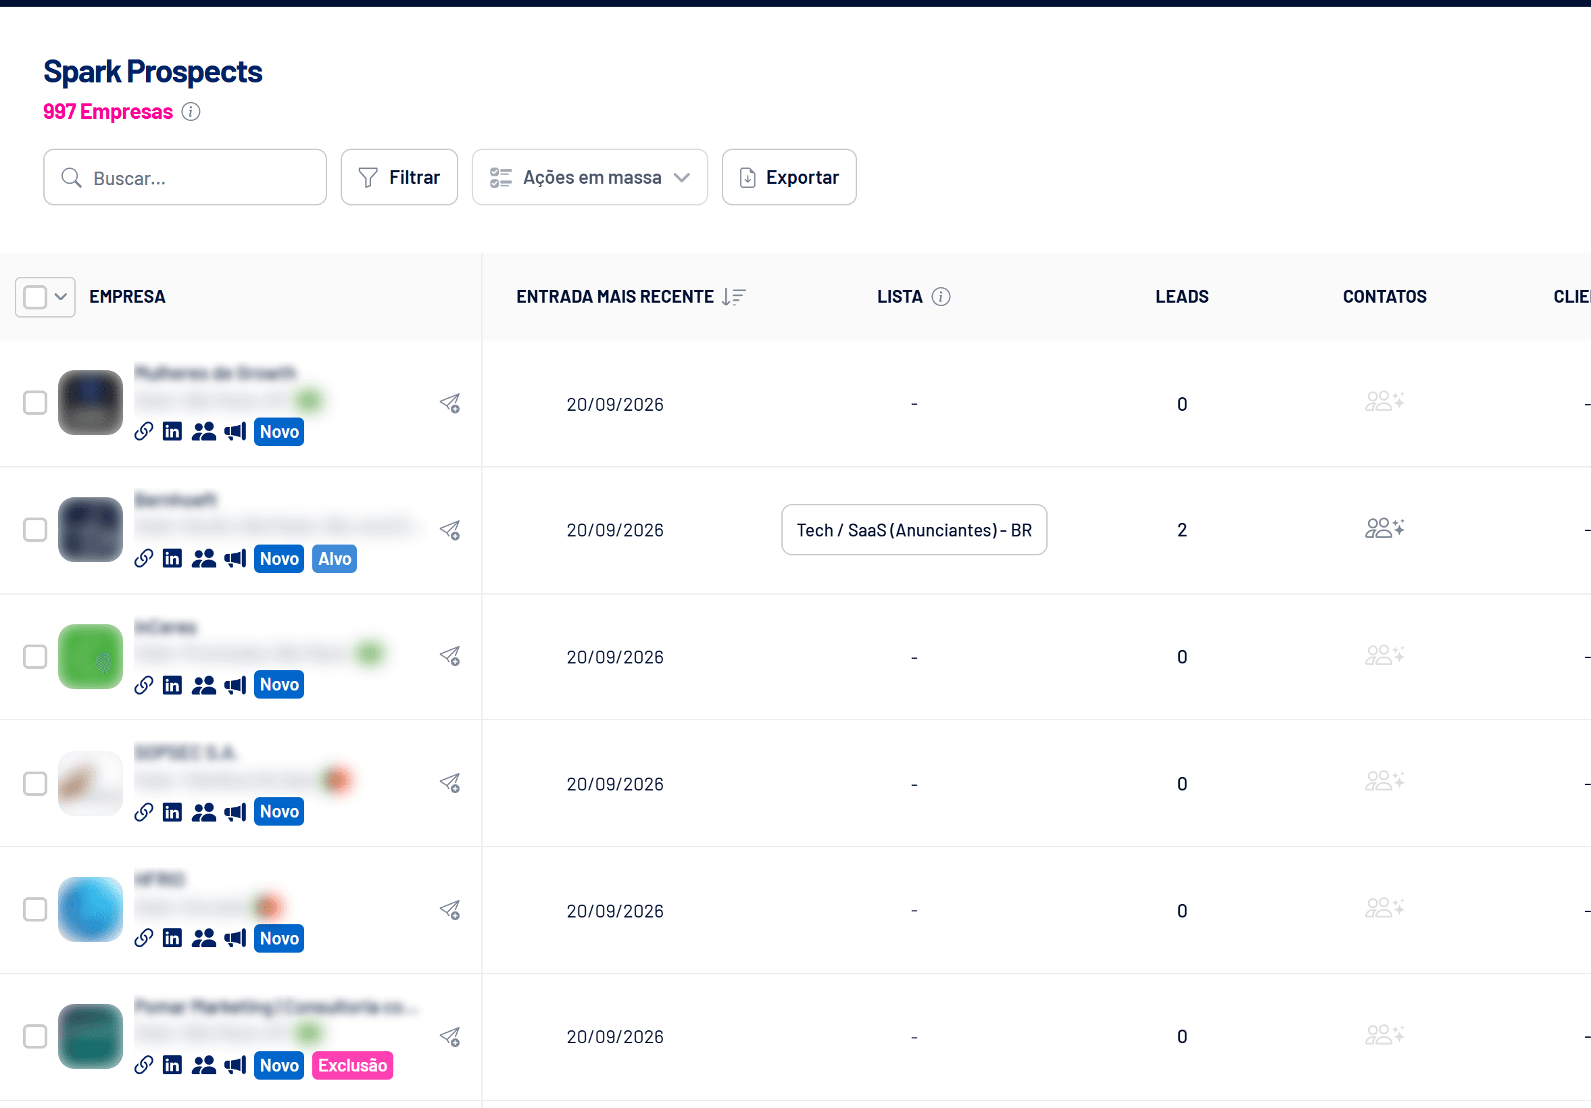1591x1108 pixels.
Task: Open website link icon in the Exclusão-tagged row
Action: click(x=143, y=1065)
